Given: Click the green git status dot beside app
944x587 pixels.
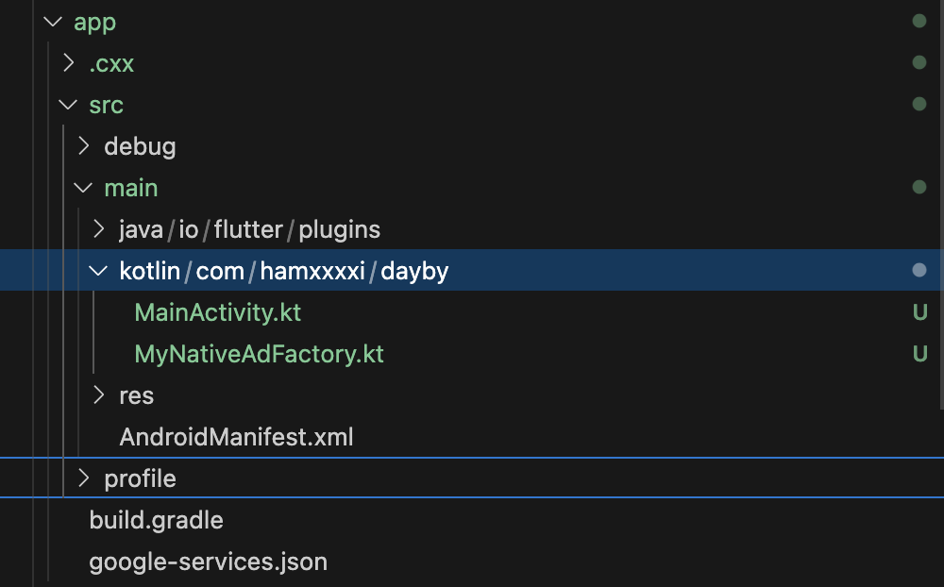Looking at the screenshot, I should (919, 21).
